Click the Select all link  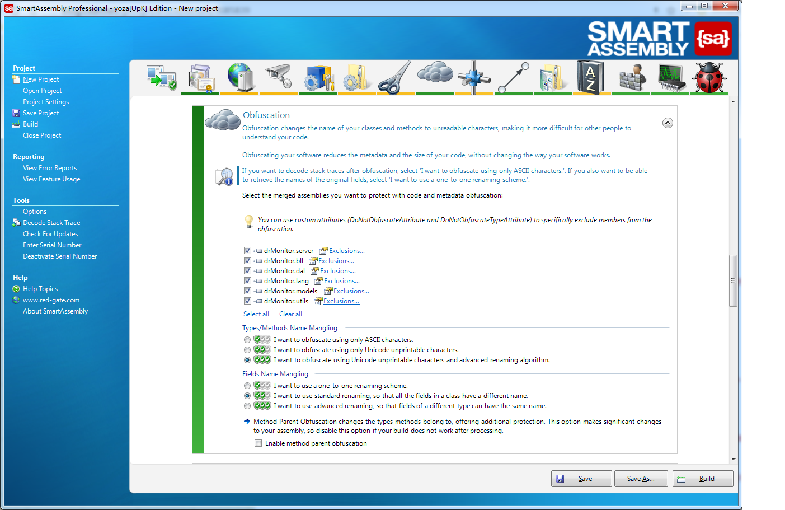[256, 314]
